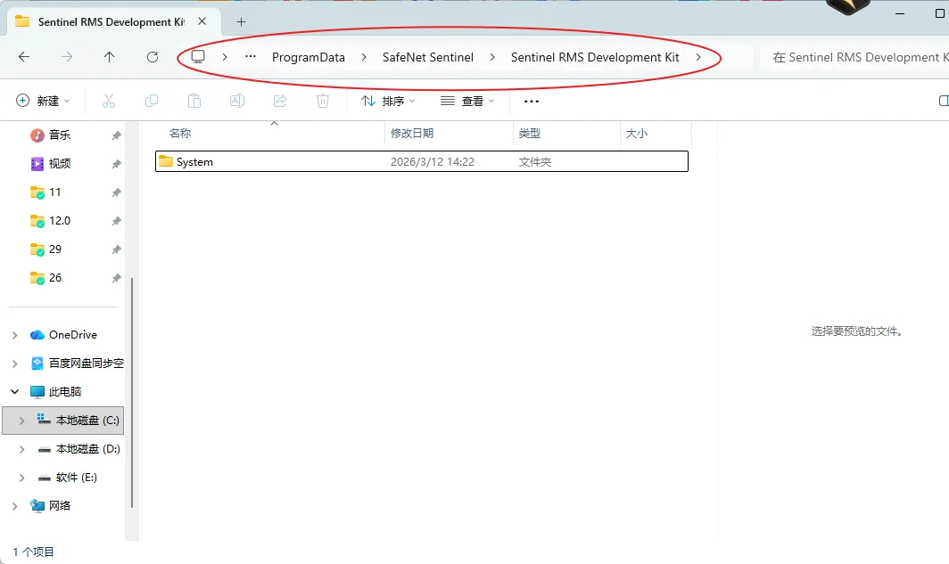Image resolution: width=949 pixels, height=564 pixels.
Task: Toggle the preview pane icon at right
Action: [x=943, y=101]
